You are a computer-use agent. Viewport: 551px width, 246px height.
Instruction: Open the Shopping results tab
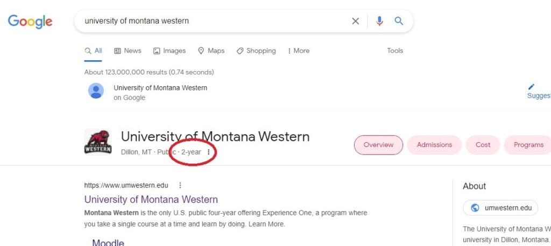pyautogui.click(x=256, y=51)
